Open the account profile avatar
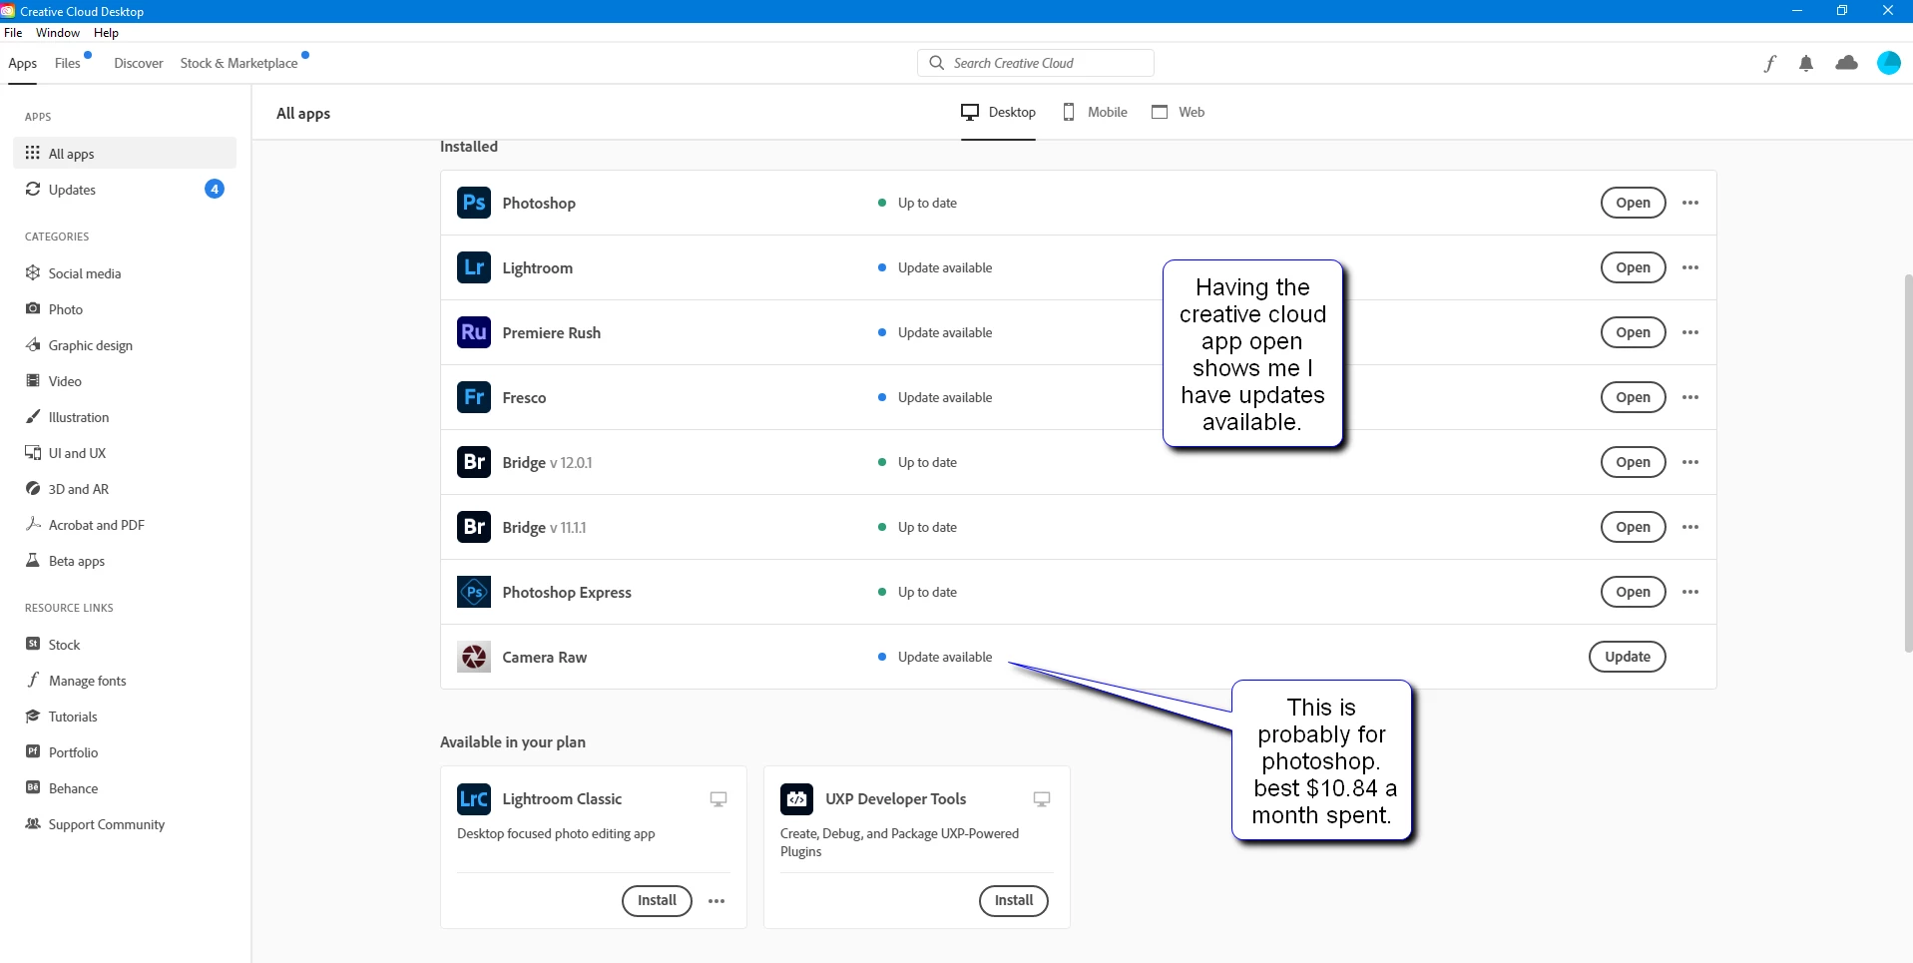1913x963 pixels. [x=1889, y=63]
